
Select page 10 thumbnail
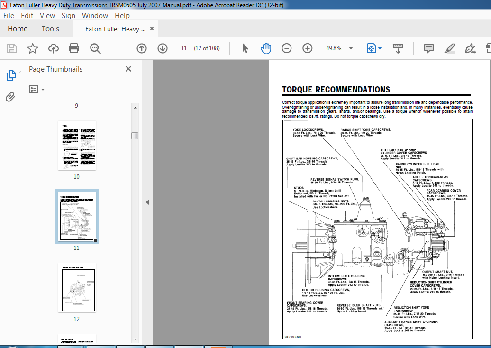coord(77,146)
